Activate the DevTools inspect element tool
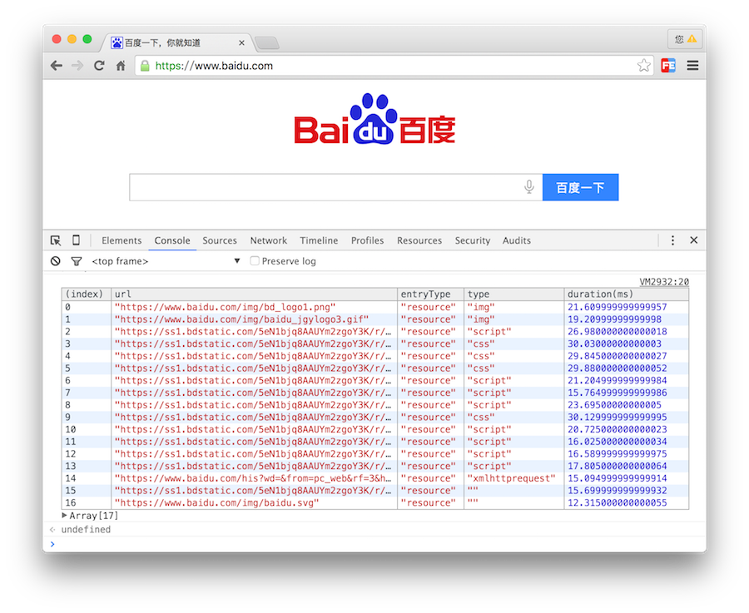749x613 pixels. pyautogui.click(x=56, y=240)
